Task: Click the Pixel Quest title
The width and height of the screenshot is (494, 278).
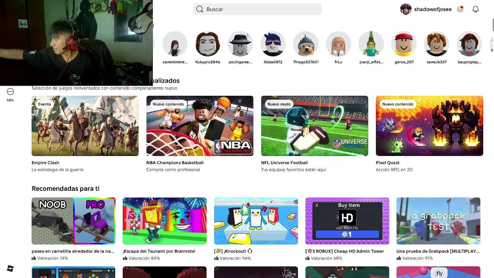Action: click(388, 163)
